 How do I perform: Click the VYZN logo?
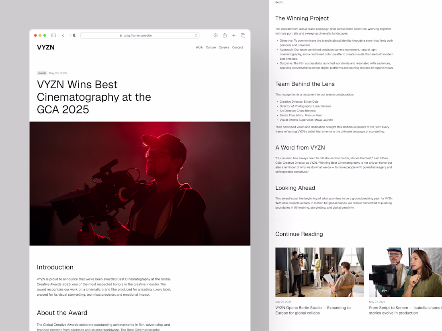(x=46, y=47)
